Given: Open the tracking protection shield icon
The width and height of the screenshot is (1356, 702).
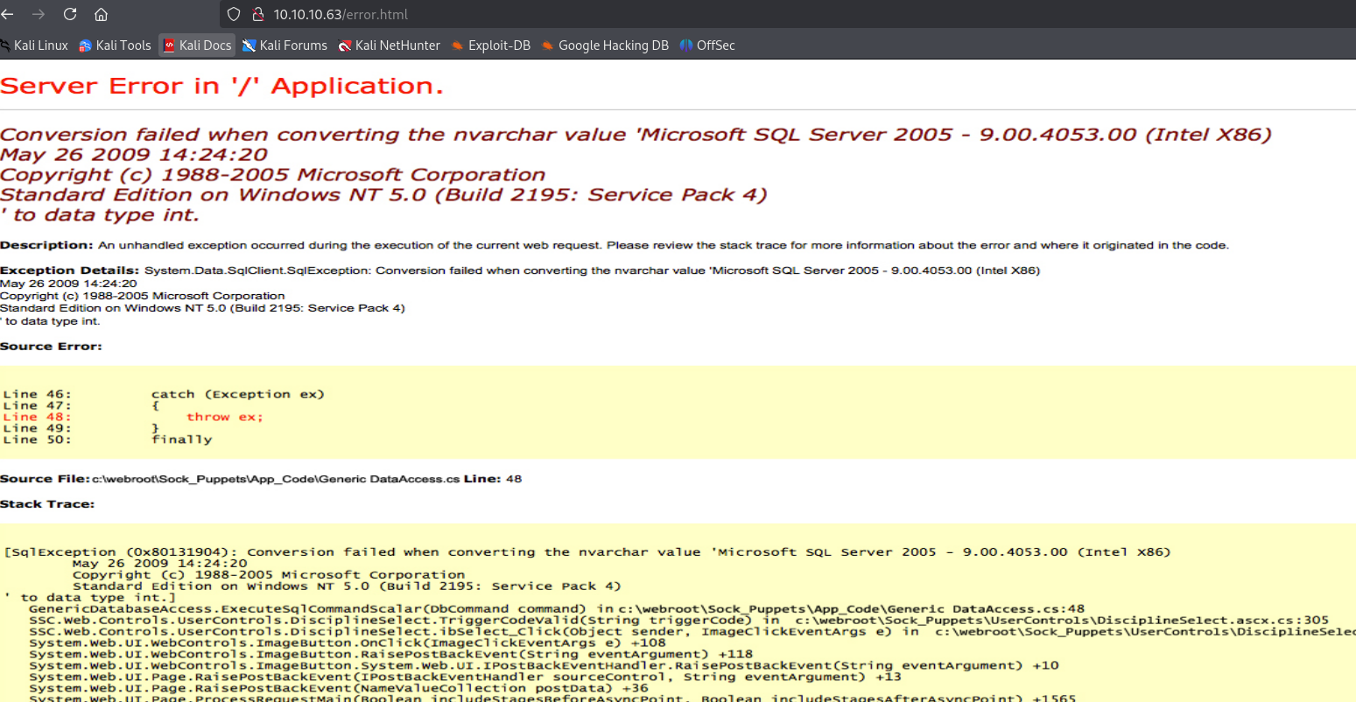Looking at the screenshot, I should coord(234,14).
